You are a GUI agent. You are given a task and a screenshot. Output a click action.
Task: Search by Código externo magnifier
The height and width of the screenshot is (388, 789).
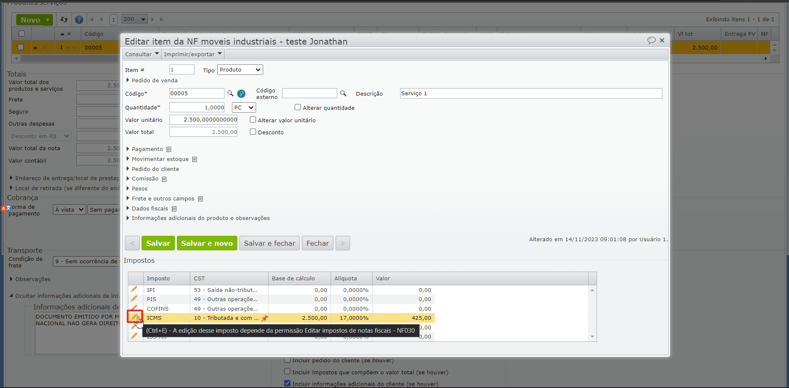(x=343, y=93)
